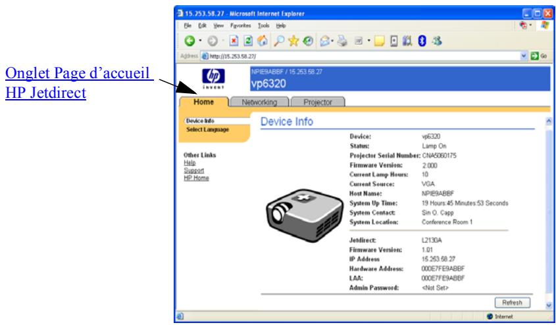This screenshot has width=556, height=325.
Task: Click the Refresh button below device info
Action: 513,303
